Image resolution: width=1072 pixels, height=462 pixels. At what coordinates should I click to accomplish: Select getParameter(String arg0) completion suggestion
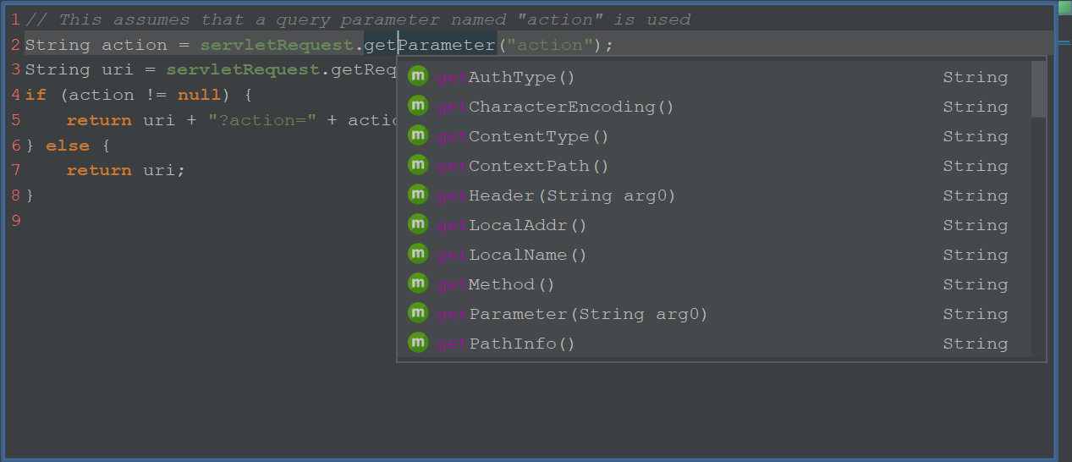(571, 314)
